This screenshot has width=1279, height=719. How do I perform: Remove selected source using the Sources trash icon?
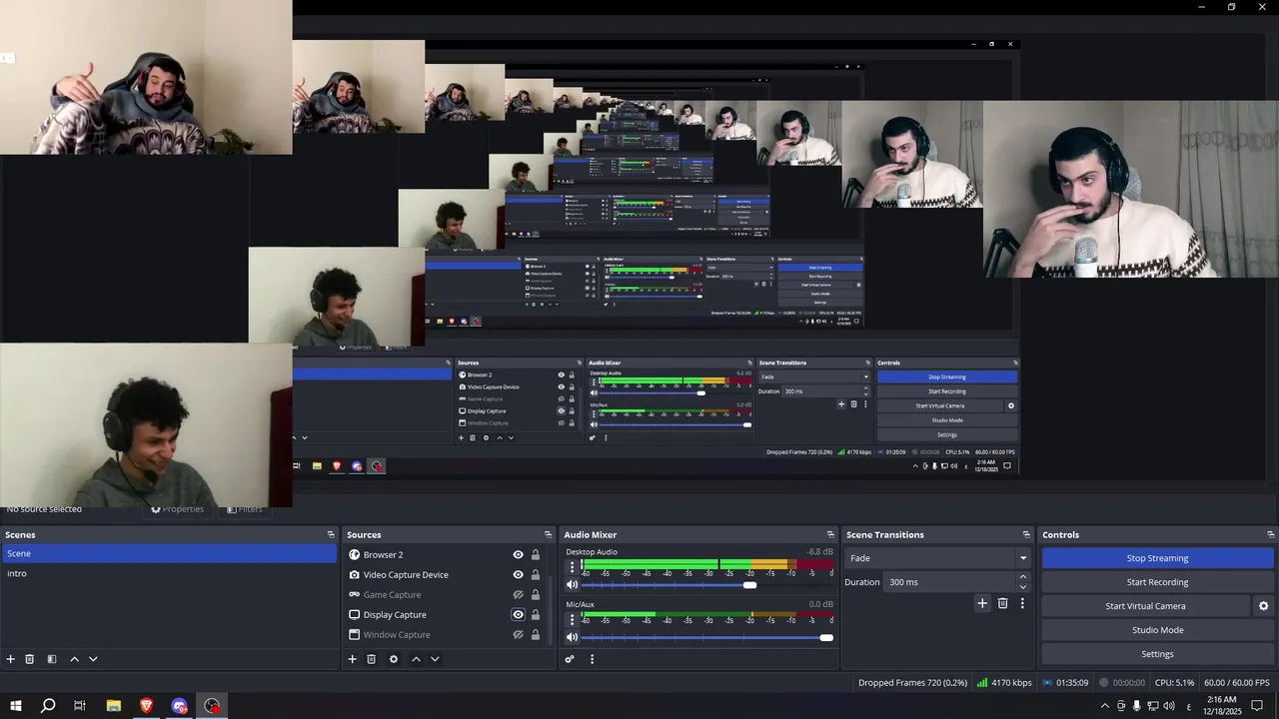[x=371, y=659]
